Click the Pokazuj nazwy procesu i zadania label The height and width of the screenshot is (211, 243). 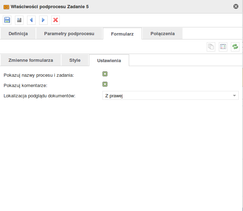coord(39,75)
